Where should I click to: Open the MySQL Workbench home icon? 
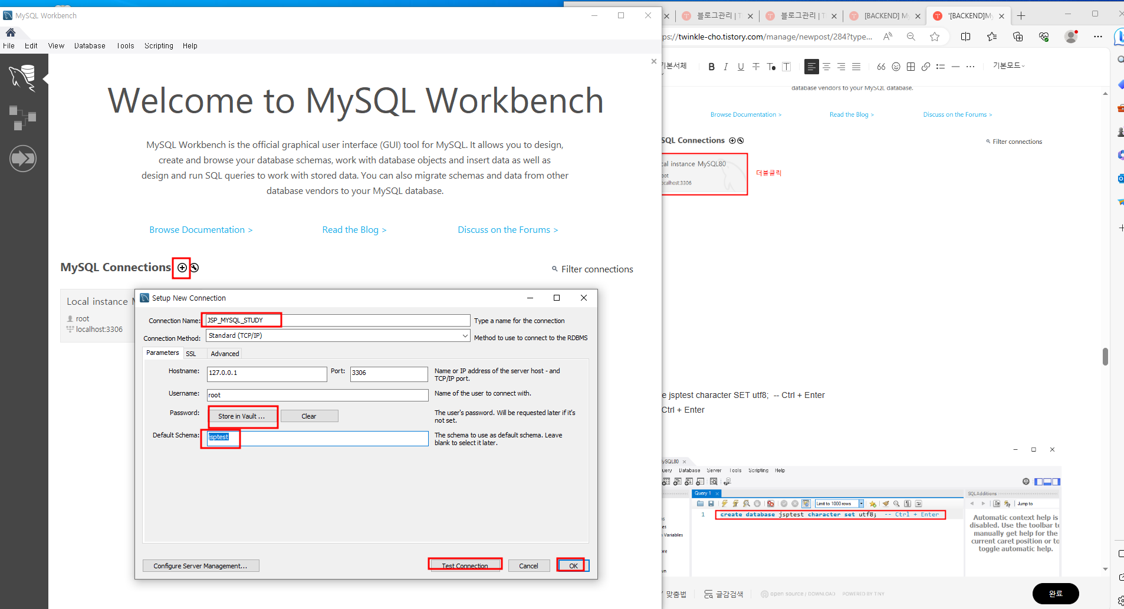(11, 33)
